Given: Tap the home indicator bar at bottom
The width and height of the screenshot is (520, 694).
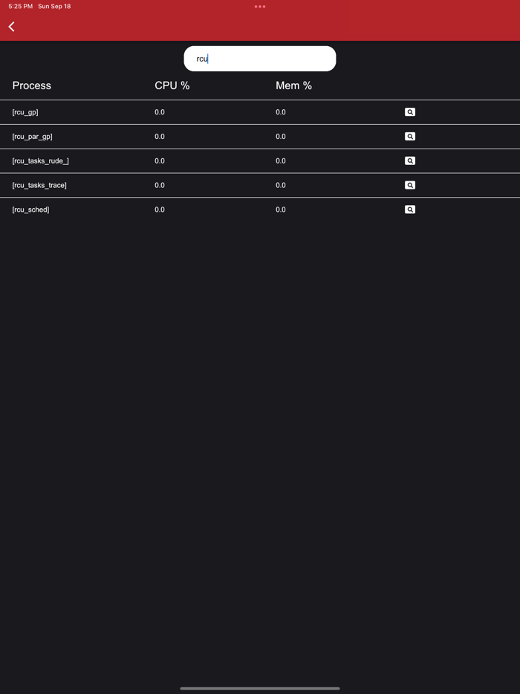Looking at the screenshot, I should pos(260,688).
